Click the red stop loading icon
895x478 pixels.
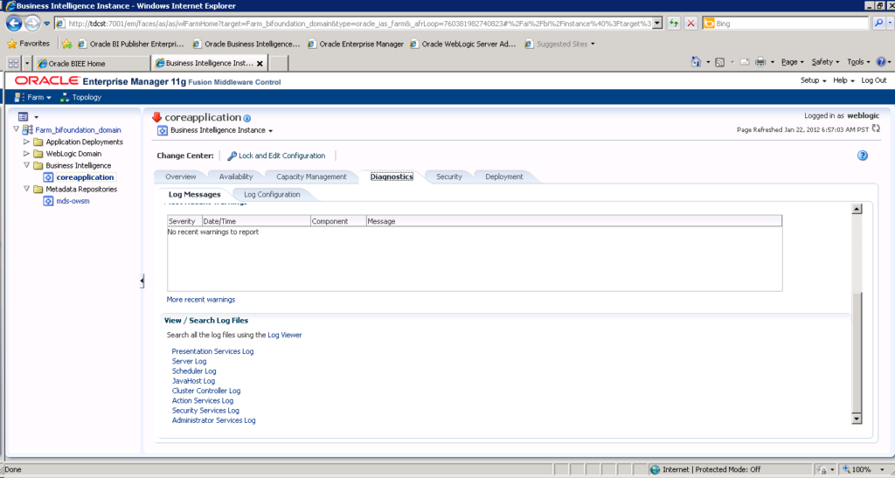point(690,24)
